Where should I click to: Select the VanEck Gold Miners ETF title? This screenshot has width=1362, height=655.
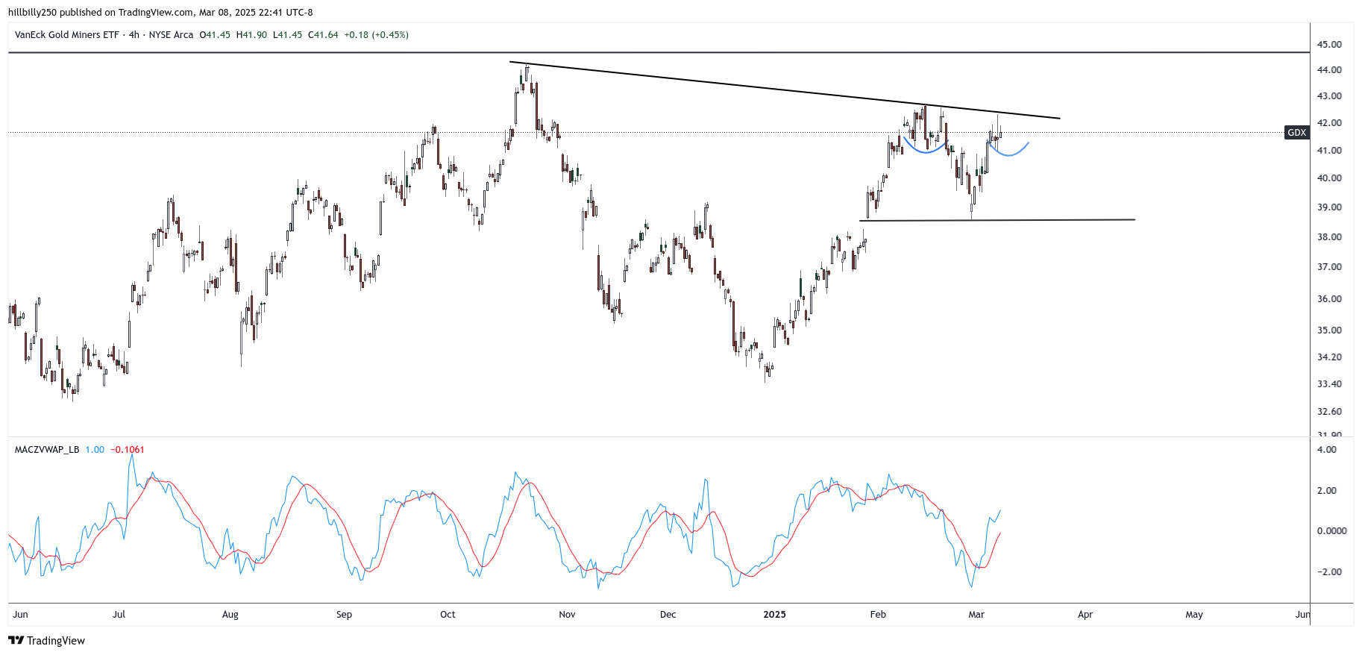[x=66, y=35]
